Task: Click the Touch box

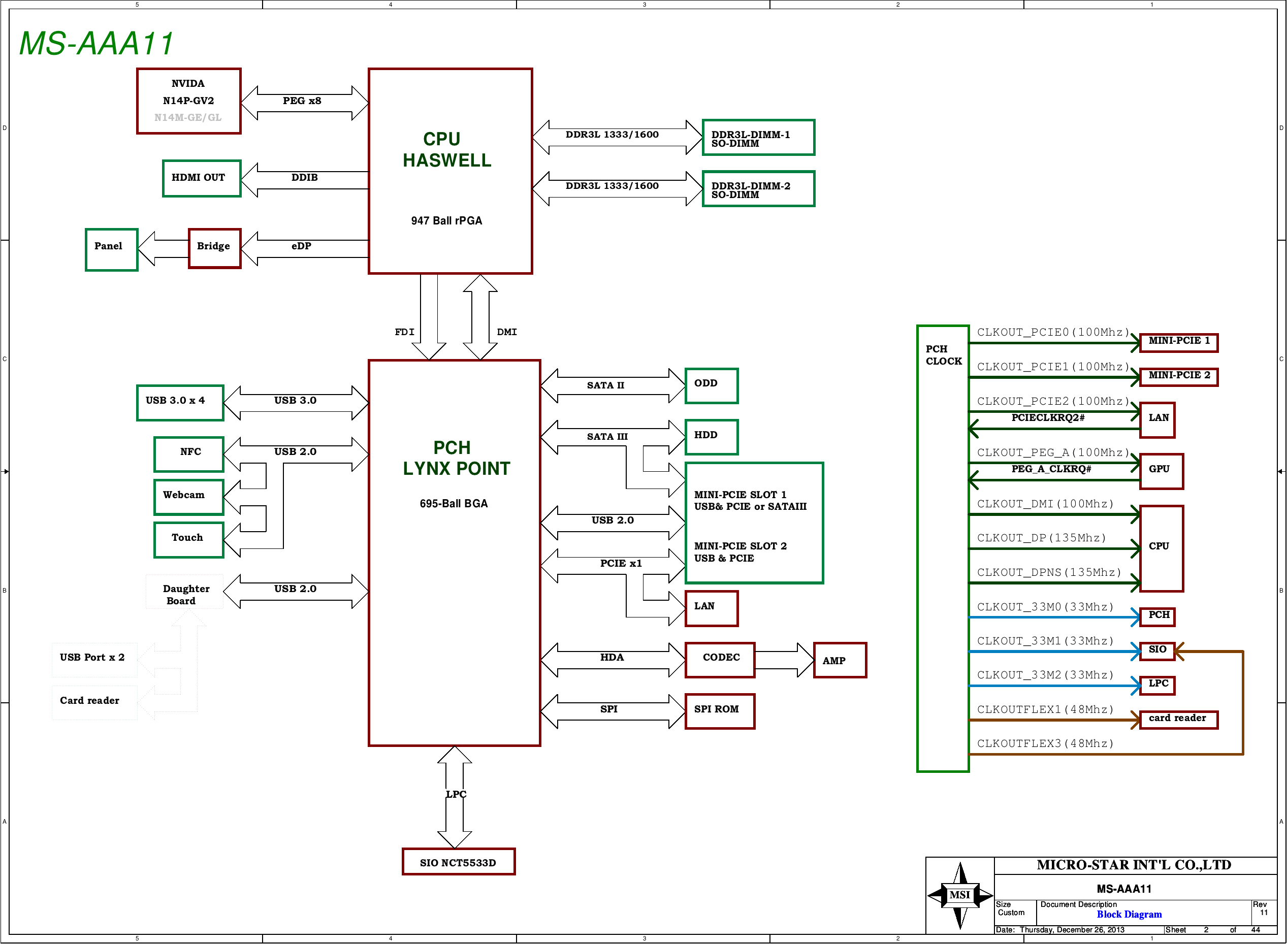Action: [x=188, y=541]
